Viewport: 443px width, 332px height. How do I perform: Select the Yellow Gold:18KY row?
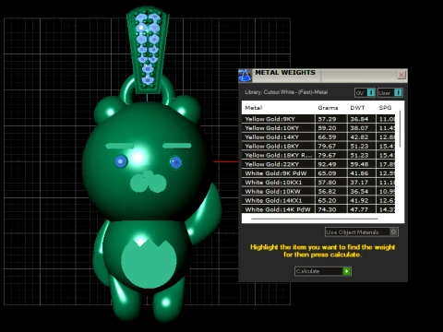coord(318,146)
